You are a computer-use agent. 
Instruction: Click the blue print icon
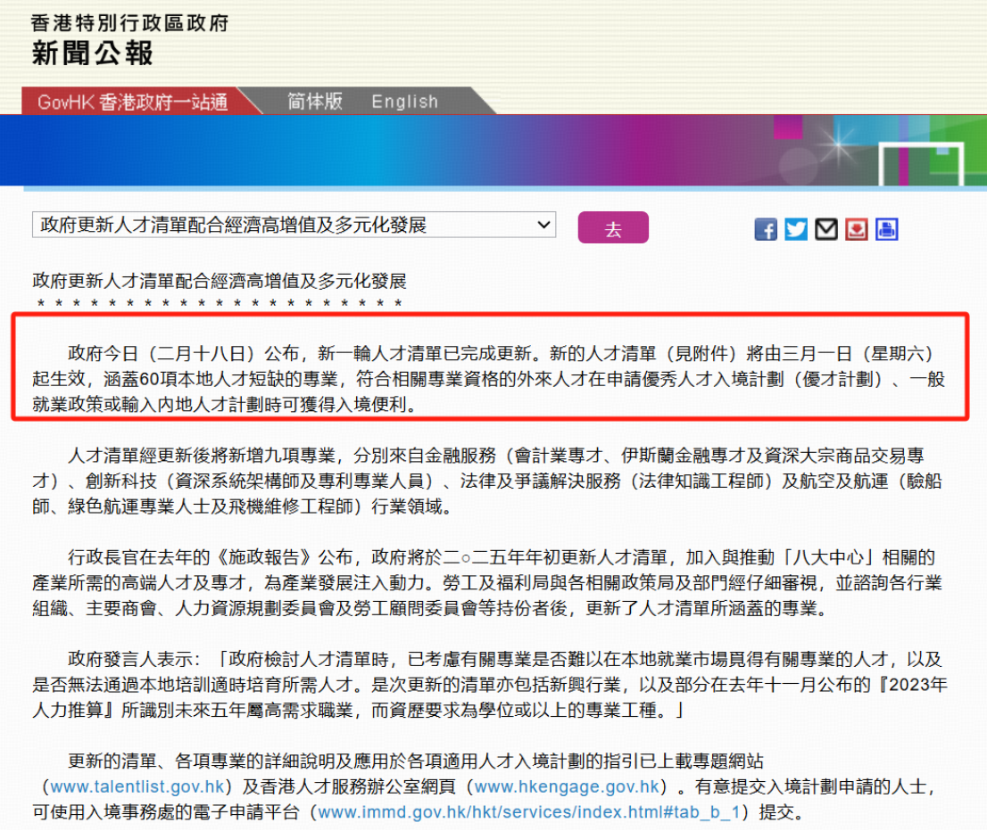(886, 229)
